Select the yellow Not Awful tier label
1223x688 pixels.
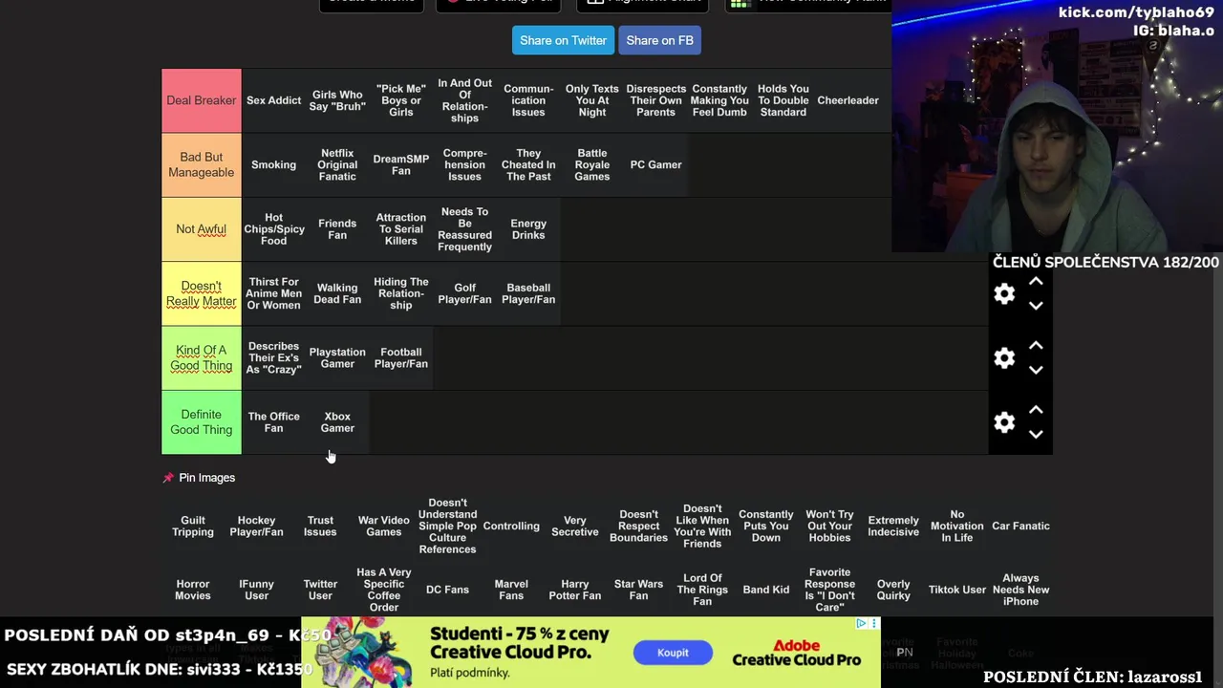(201, 229)
